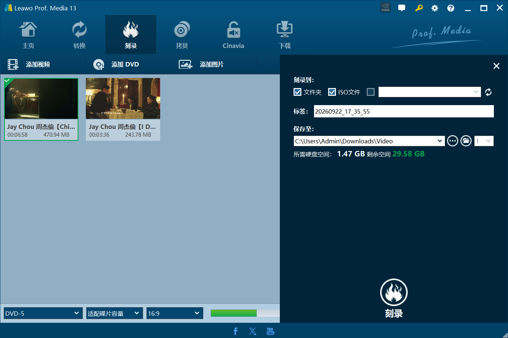The width and height of the screenshot is (508, 338).
Task: Click the 470.94 MB file size text
Action: click(x=56, y=135)
